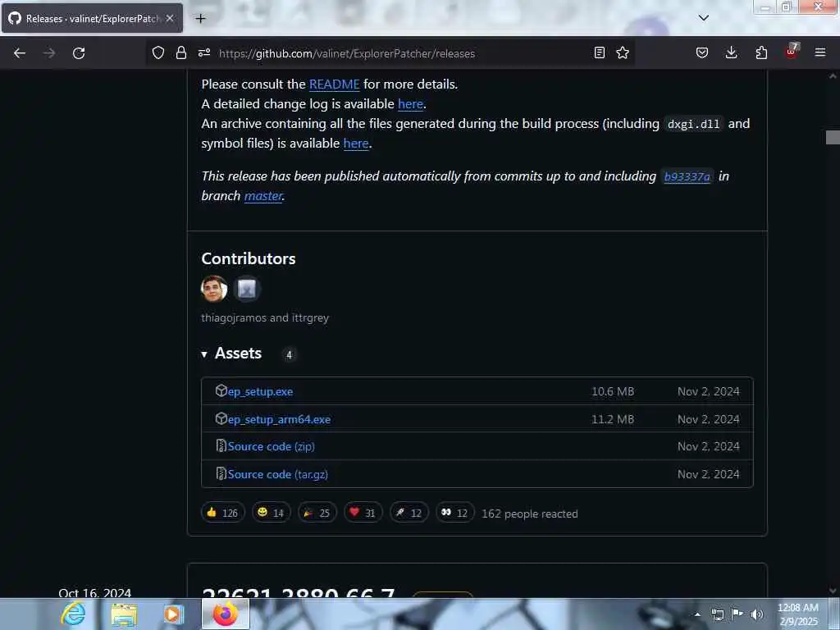This screenshot has width=840, height=630.
Task: Open the media player taskbar icon
Action: (173, 614)
